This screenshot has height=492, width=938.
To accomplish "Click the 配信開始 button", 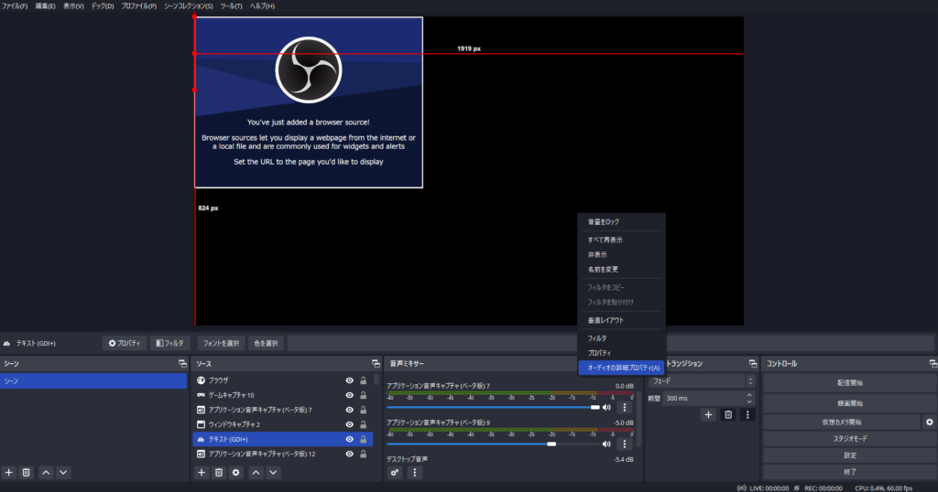I will [x=849, y=383].
